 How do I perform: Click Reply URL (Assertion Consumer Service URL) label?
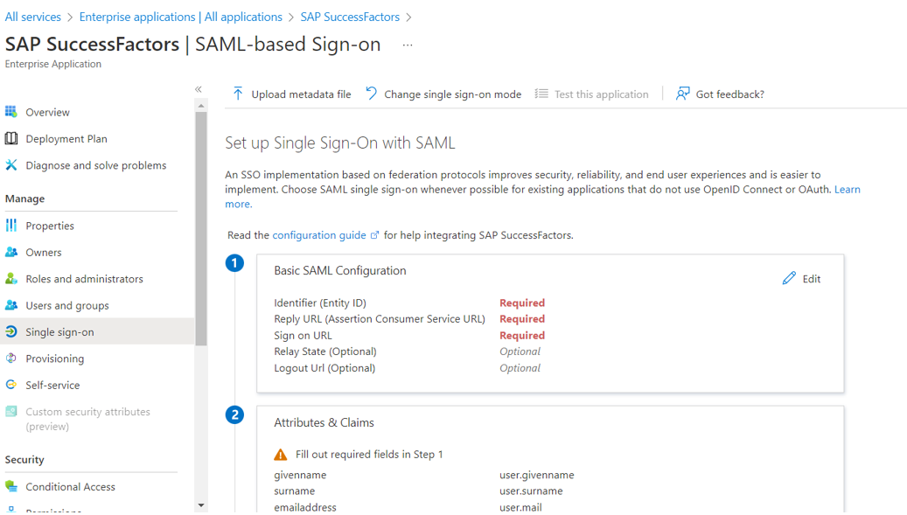(x=380, y=318)
